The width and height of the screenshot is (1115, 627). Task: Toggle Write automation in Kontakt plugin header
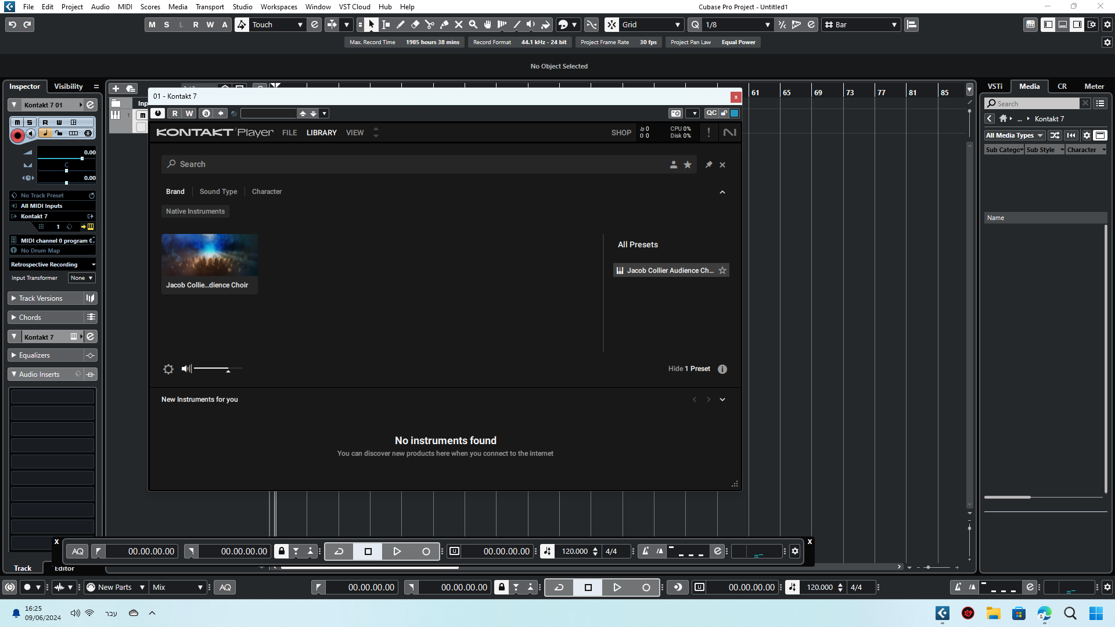click(x=189, y=113)
